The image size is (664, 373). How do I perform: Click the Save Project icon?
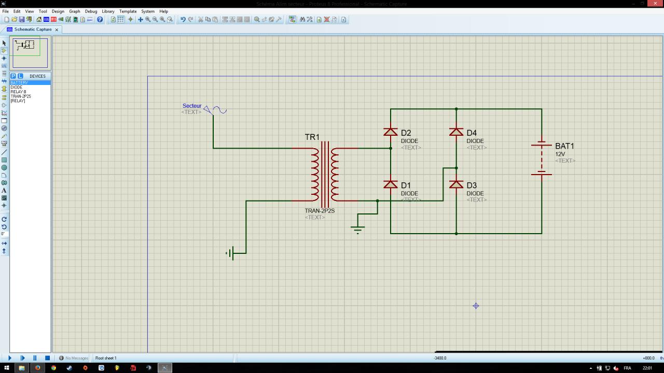pos(22,20)
